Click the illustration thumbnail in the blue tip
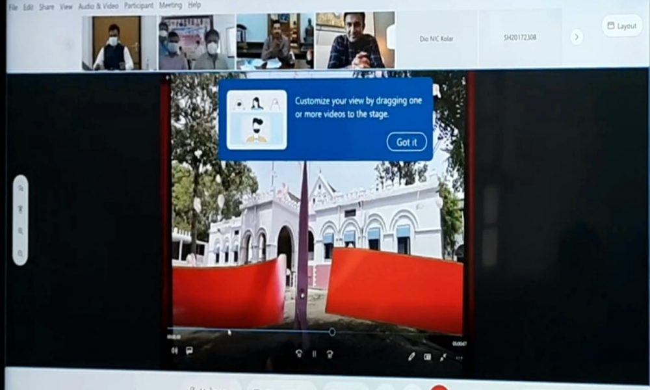The width and height of the screenshot is (650, 390). coord(257,120)
